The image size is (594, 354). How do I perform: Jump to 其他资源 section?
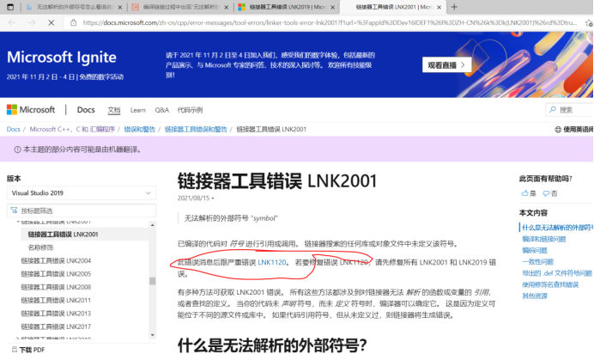point(535,296)
